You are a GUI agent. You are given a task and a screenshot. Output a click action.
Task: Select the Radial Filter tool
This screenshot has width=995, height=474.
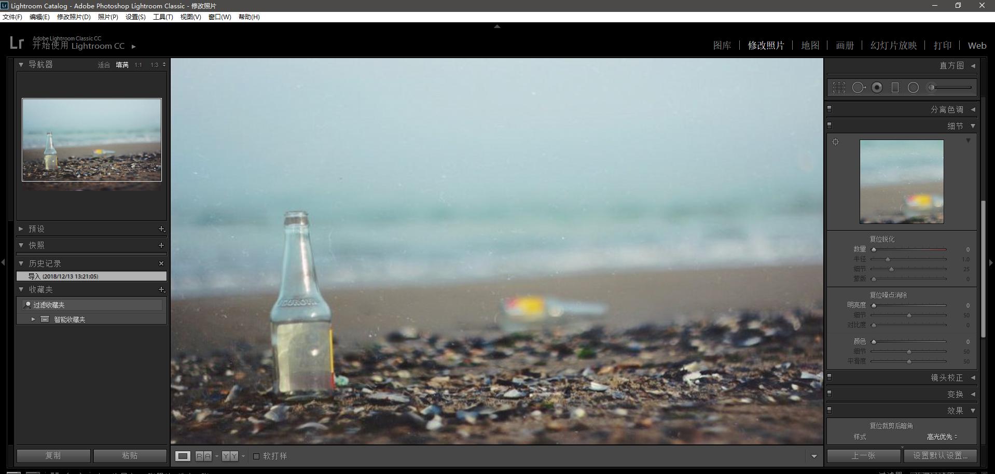click(914, 88)
